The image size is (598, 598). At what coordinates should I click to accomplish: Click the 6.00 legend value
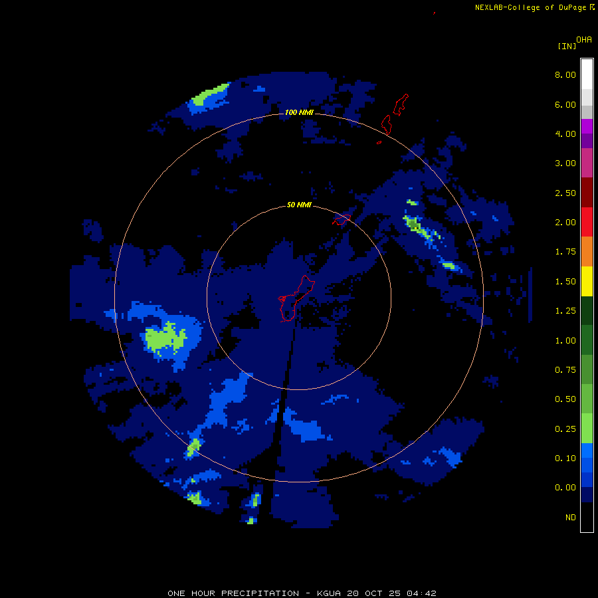pyautogui.click(x=565, y=104)
